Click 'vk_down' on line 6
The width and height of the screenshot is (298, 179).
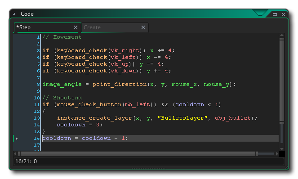(123, 71)
